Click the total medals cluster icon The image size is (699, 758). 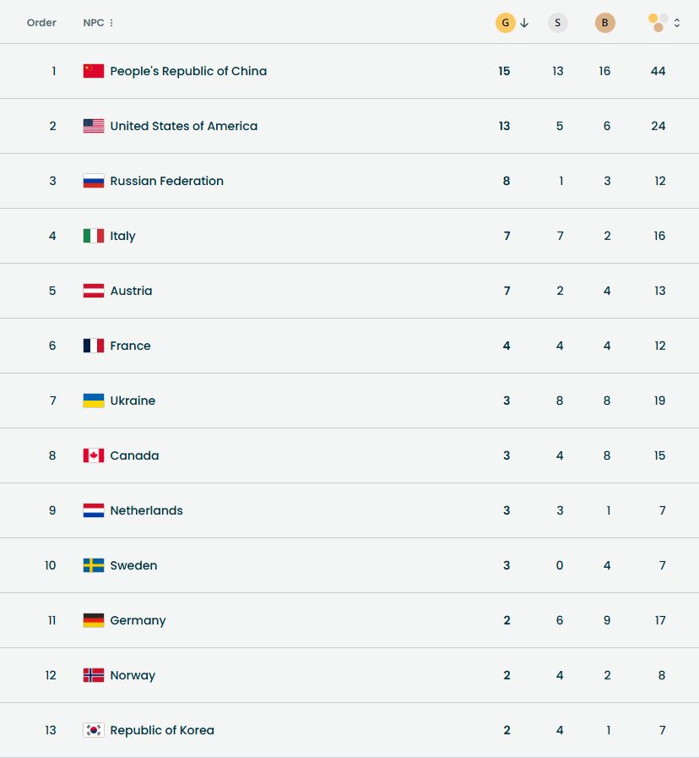[x=658, y=23]
